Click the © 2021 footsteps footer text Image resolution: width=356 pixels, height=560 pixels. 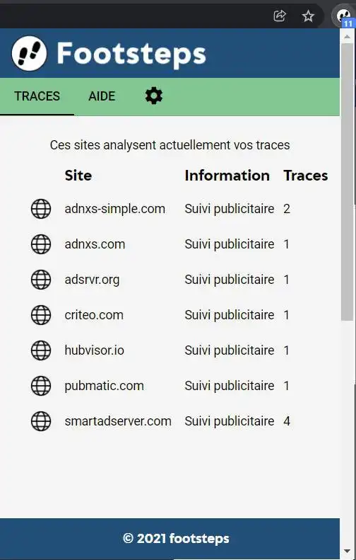coord(176,538)
